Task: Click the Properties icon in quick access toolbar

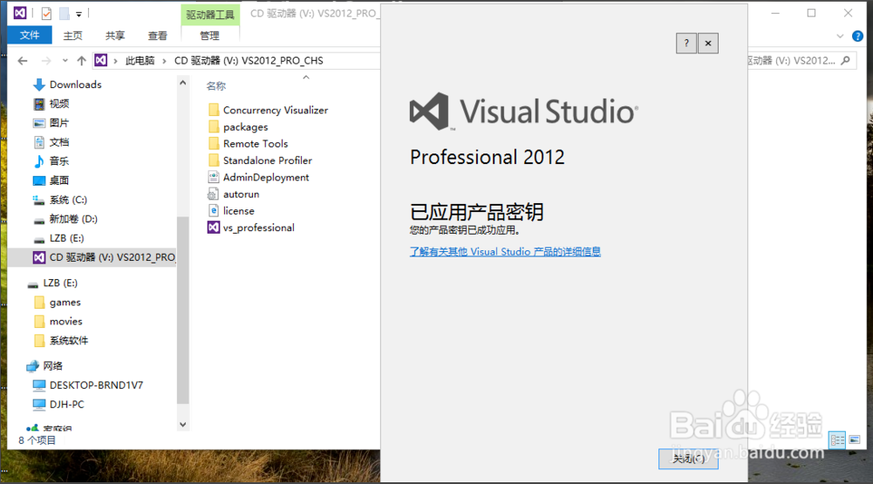Action: (46, 14)
